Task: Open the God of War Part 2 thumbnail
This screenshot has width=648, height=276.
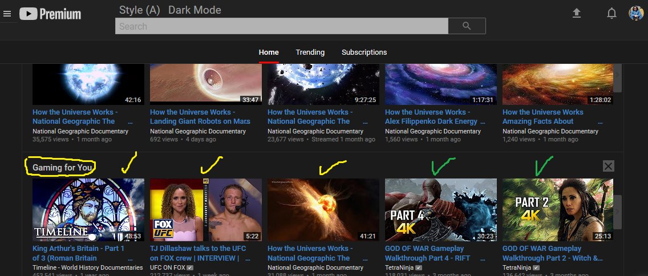Action: tap(558, 210)
